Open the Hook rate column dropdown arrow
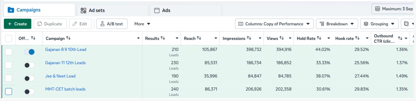 pyautogui.click(x=367, y=38)
